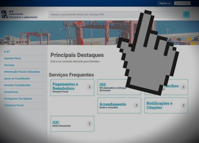This screenshot has width=199, height=143.
Task: Open the Estatísticas sidebar item
Action: (11, 92)
